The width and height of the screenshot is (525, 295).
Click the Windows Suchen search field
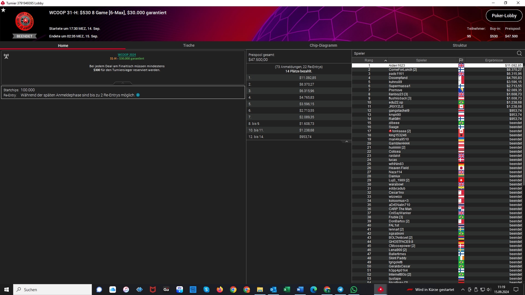point(52,290)
